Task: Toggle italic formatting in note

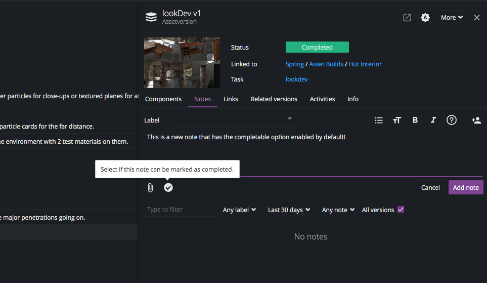Action: (x=433, y=120)
